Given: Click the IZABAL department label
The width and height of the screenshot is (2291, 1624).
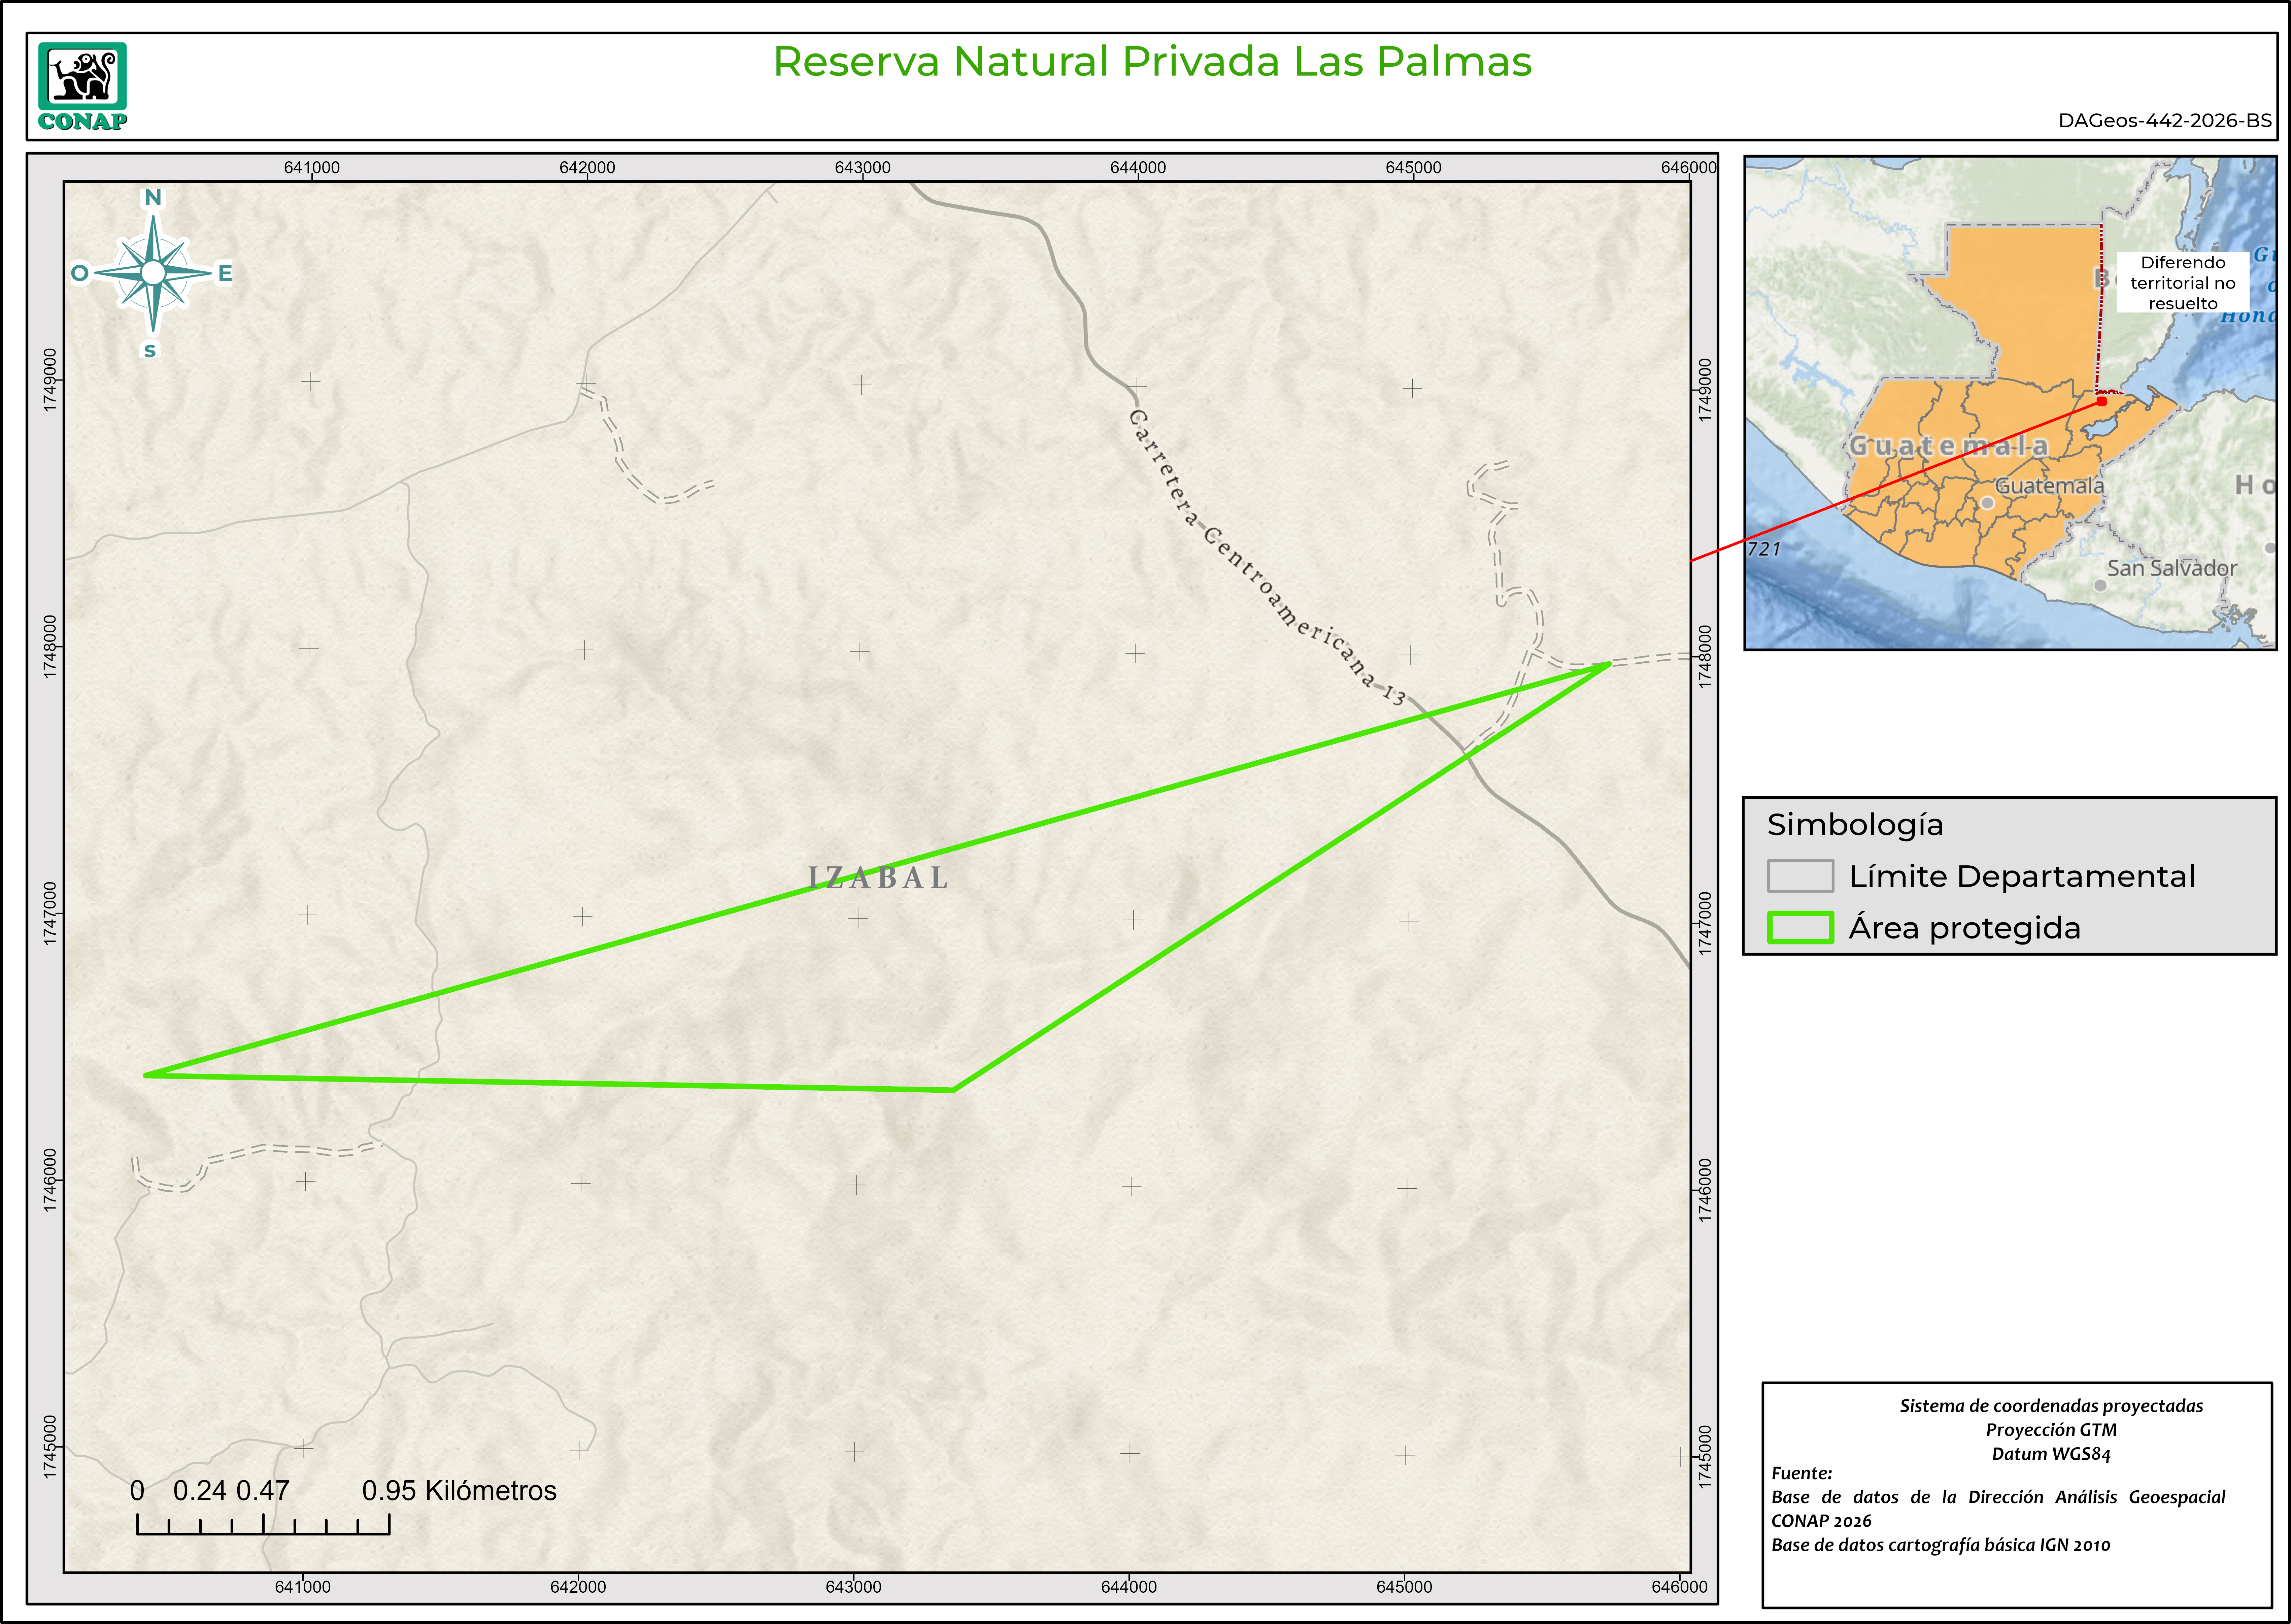Looking at the screenshot, I should 878,877.
